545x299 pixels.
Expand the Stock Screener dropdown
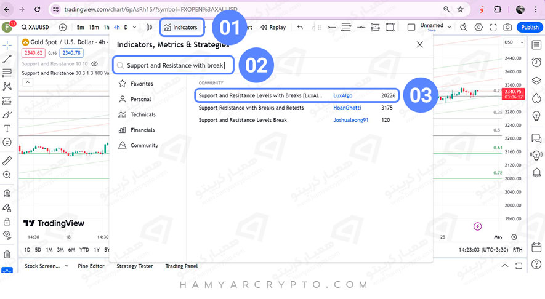tap(67, 266)
